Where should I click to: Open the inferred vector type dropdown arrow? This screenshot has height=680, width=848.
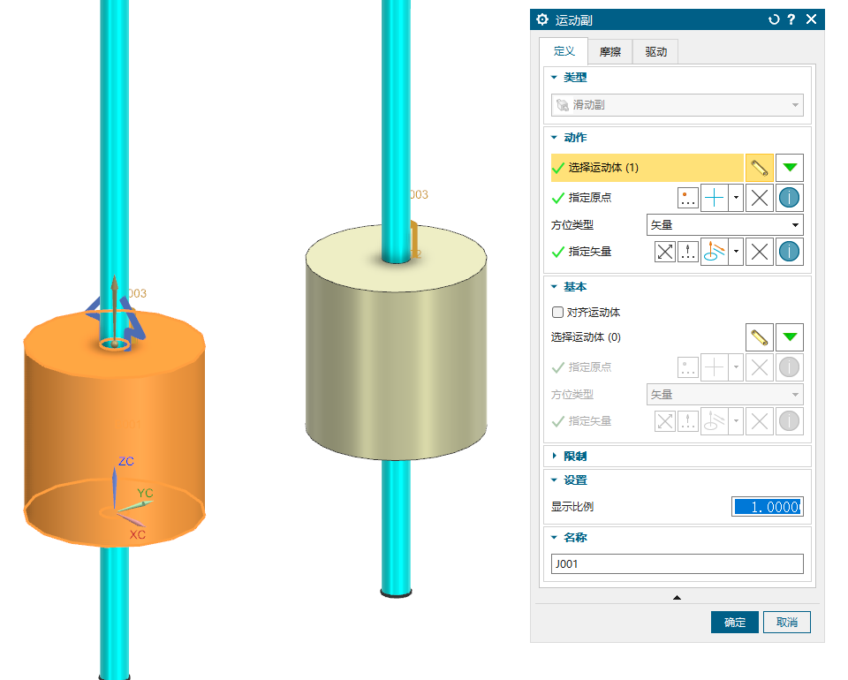[x=736, y=252]
